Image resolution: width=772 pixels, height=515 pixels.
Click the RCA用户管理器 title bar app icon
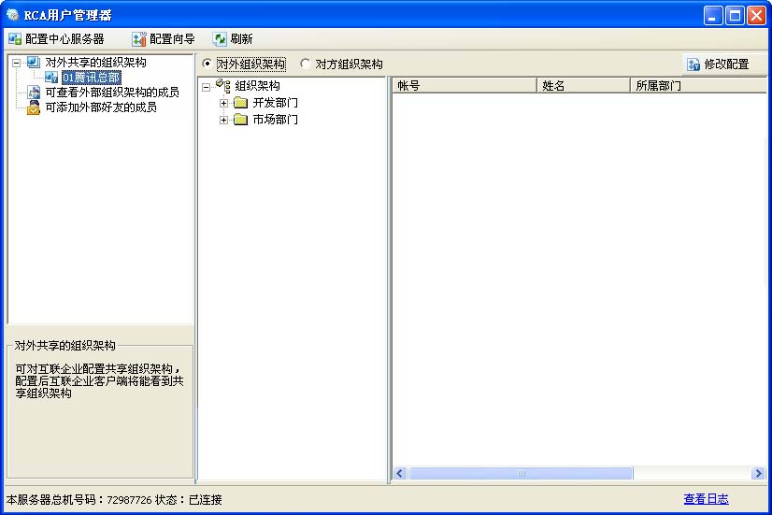(12, 15)
